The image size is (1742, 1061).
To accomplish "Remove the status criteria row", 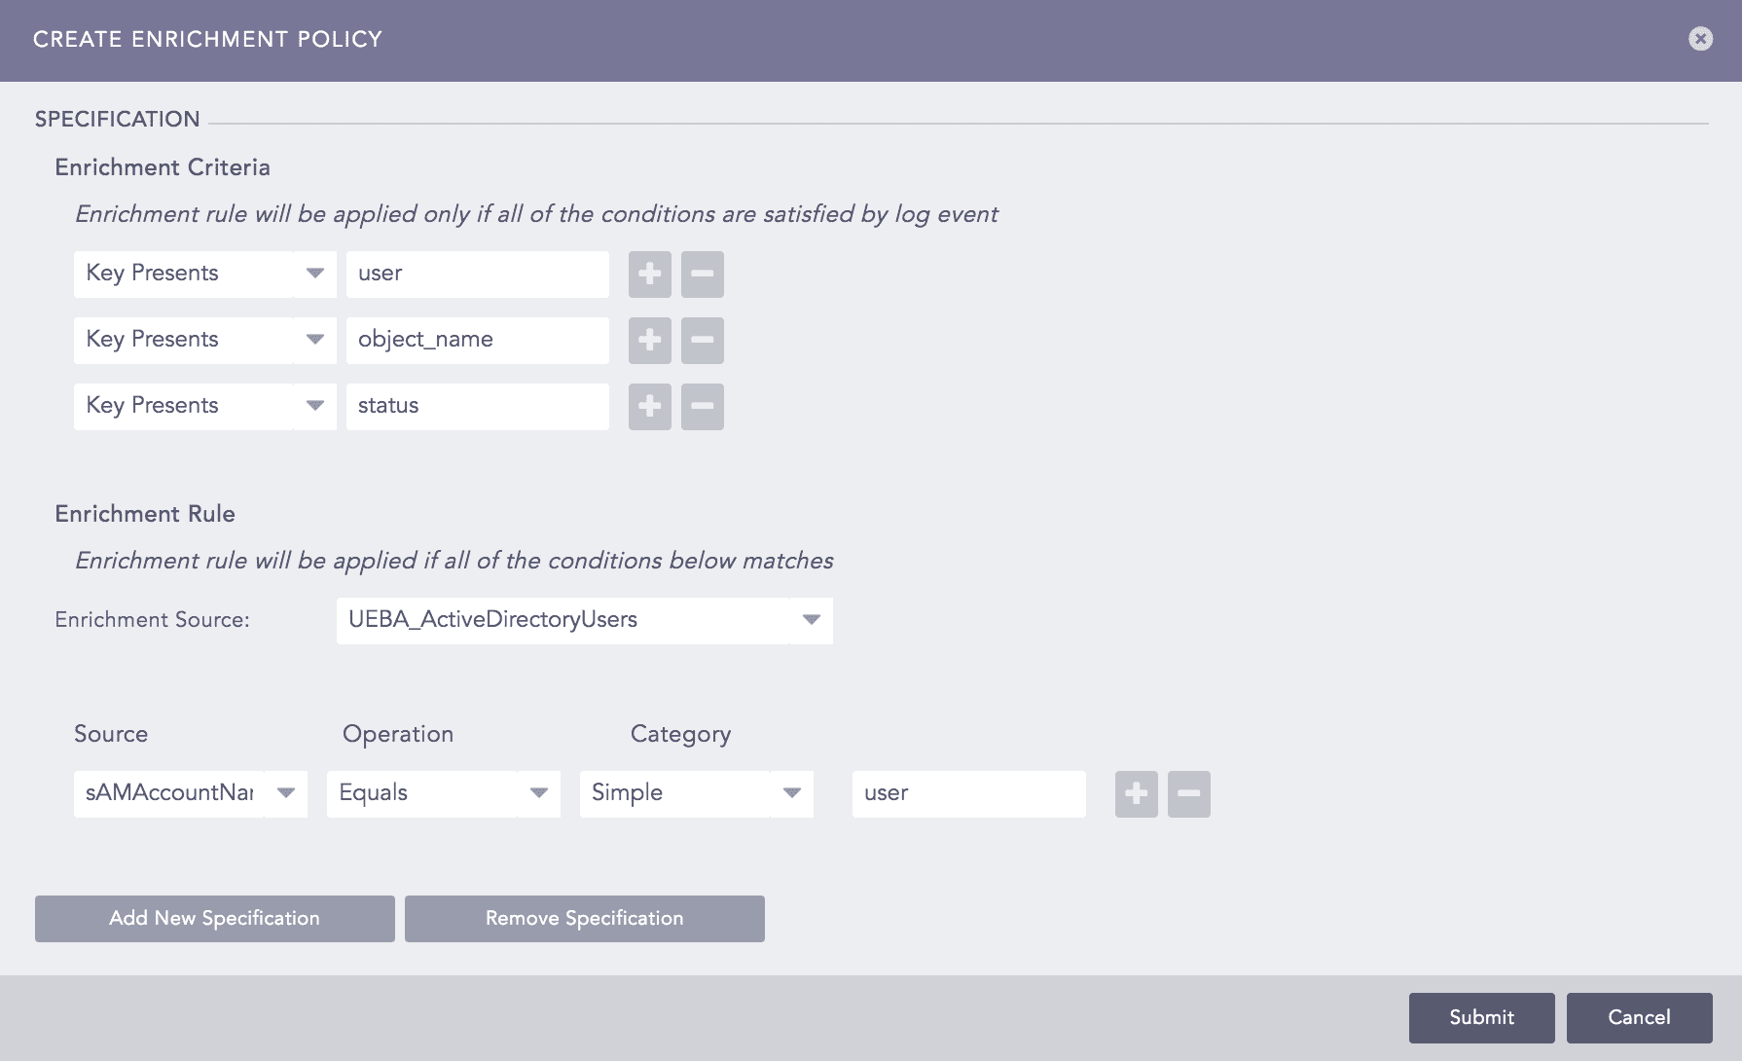I will point(702,407).
